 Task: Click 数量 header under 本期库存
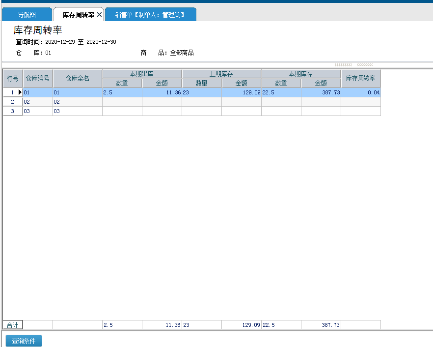(x=281, y=83)
